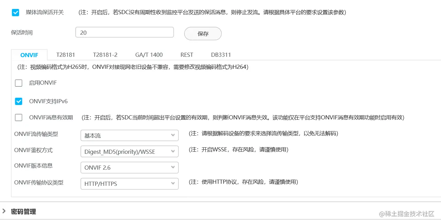Uncheck ONVIF支持IPv6 checkbox

pos(19,102)
